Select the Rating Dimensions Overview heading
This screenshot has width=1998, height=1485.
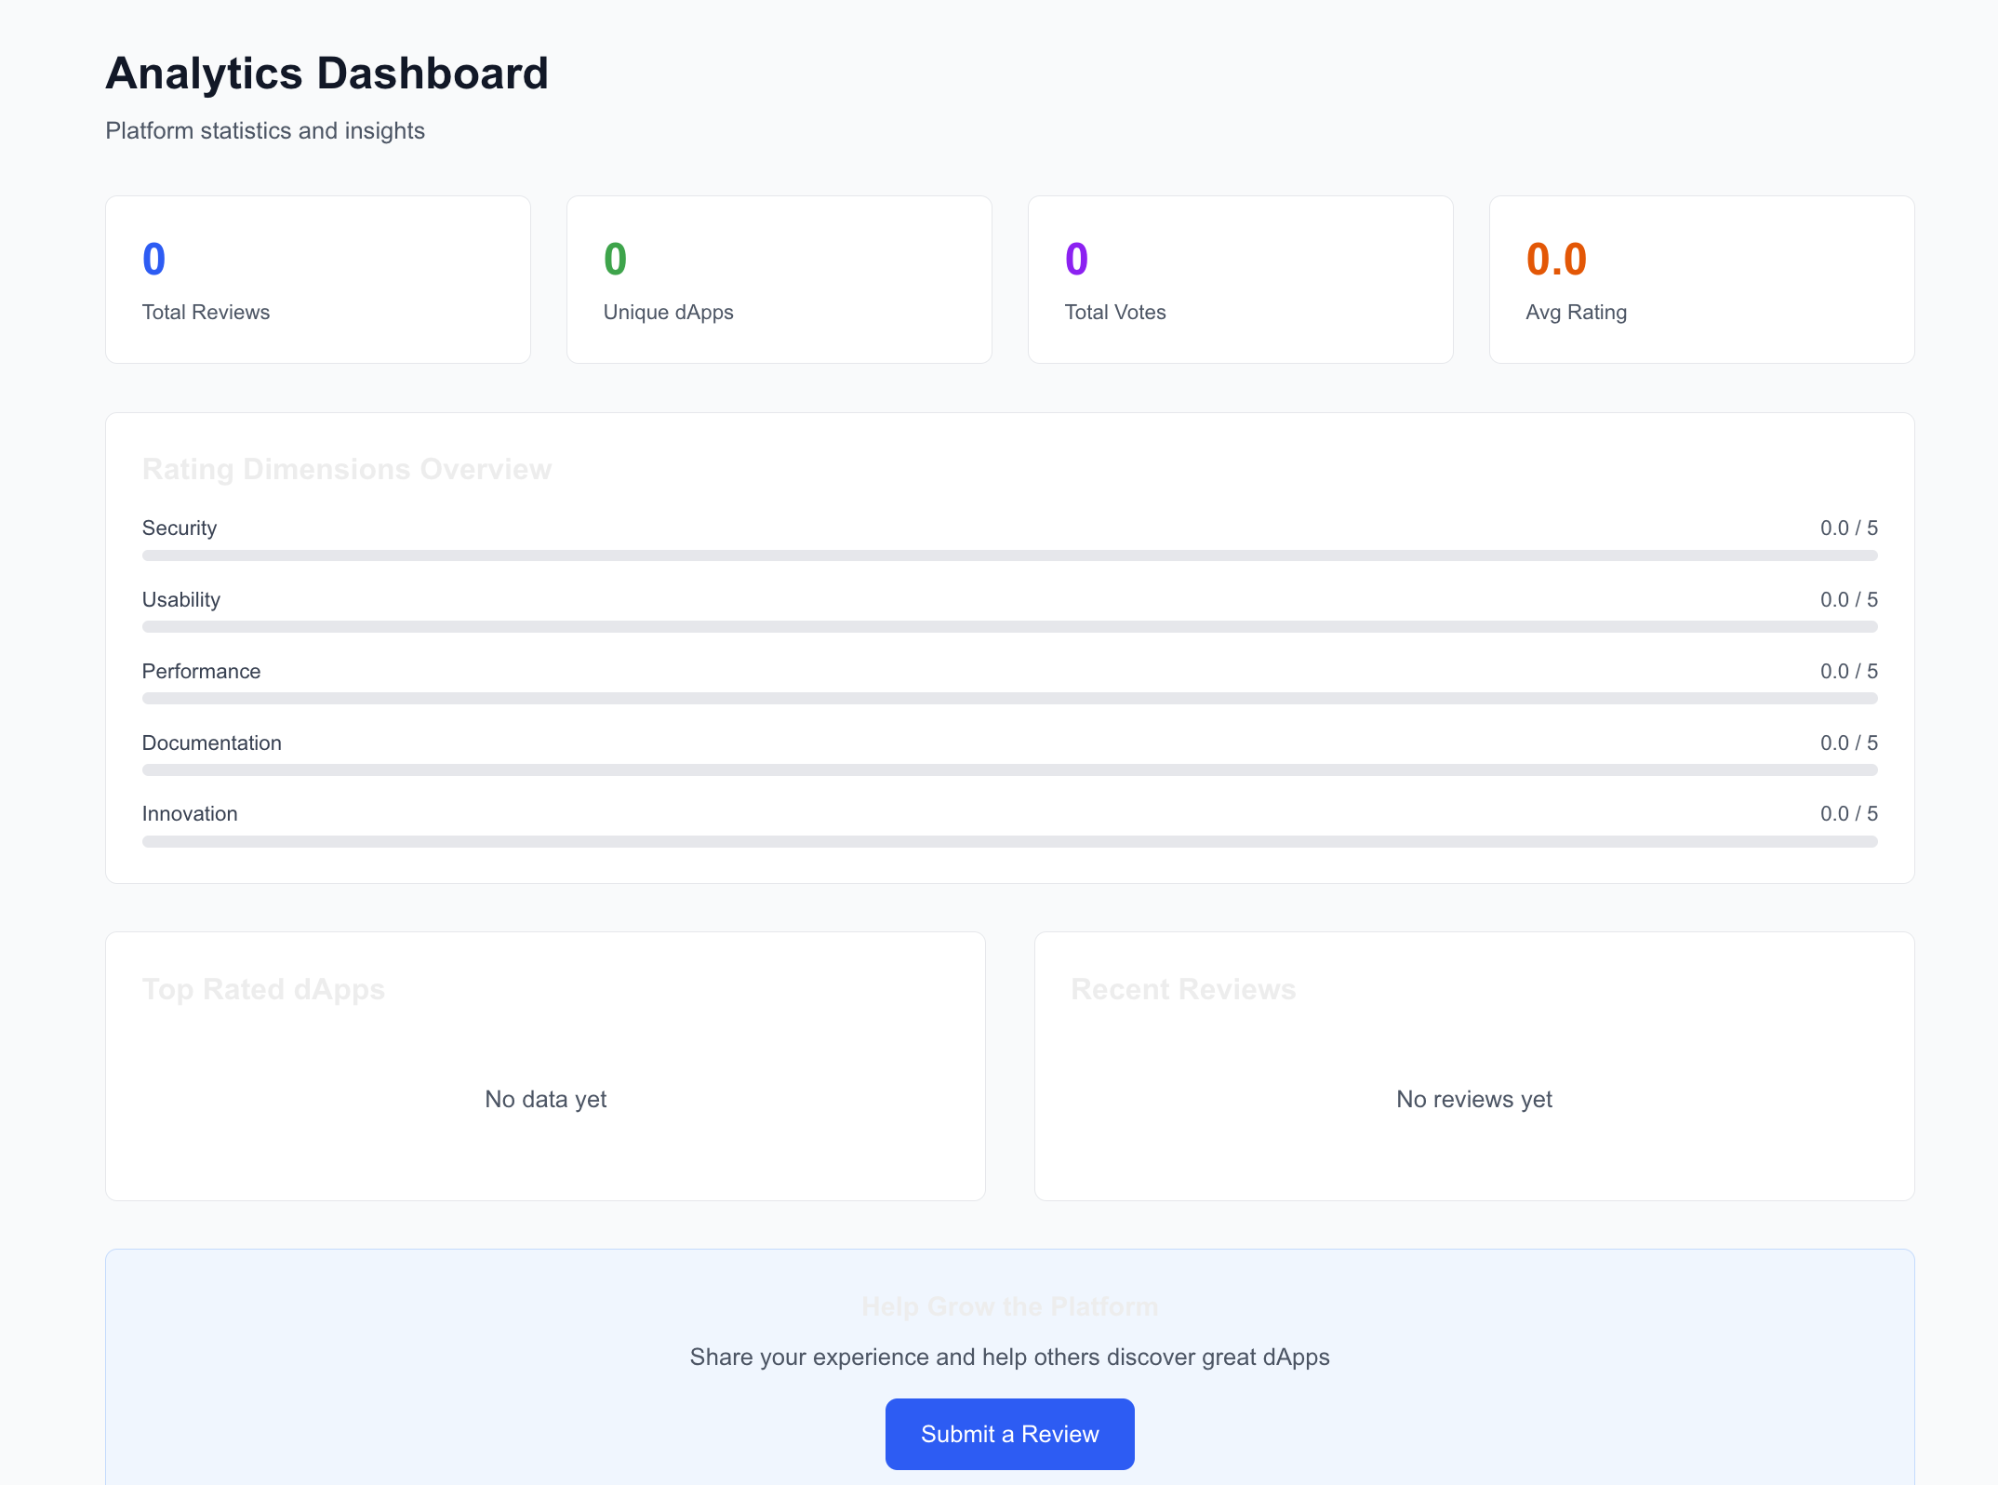point(346,468)
